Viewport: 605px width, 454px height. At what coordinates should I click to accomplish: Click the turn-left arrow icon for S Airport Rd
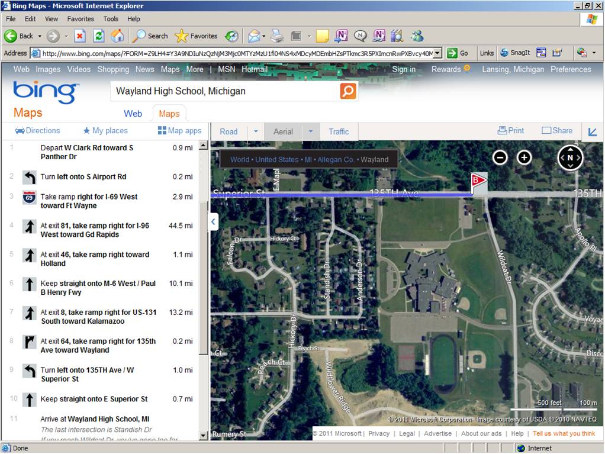coord(30,178)
